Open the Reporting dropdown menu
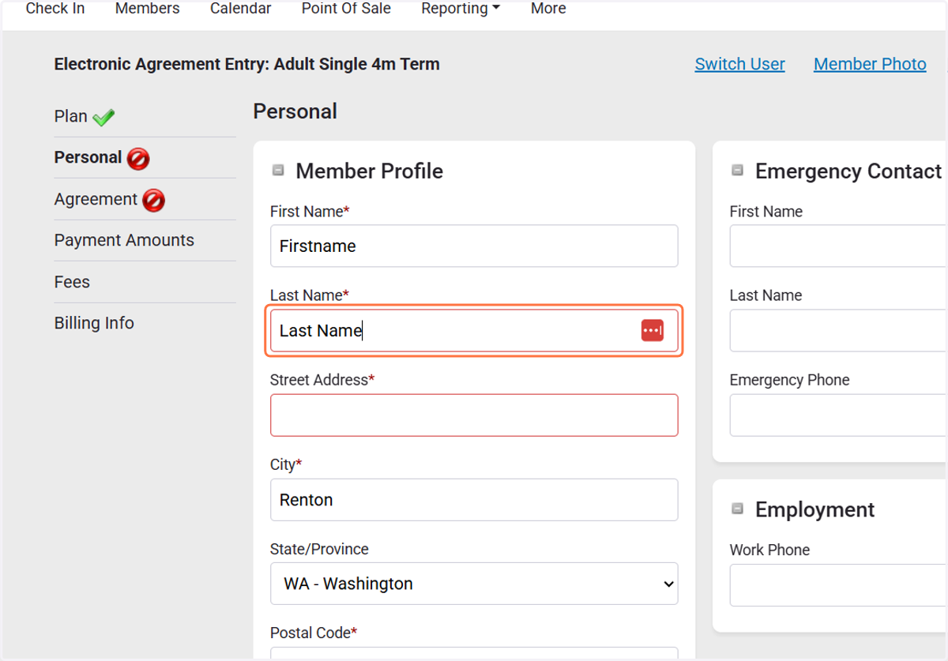 coord(461,9)
